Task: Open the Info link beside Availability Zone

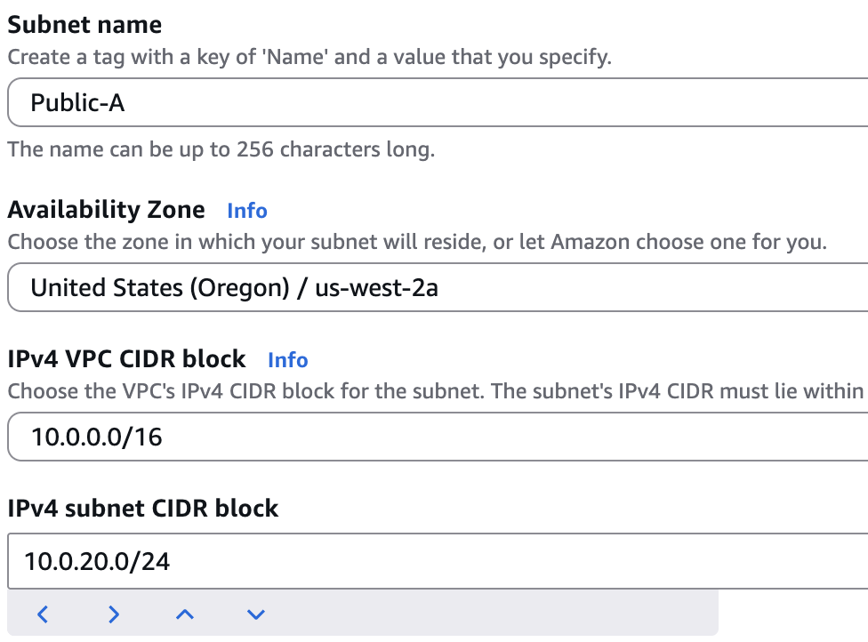Action: [246, 211]
